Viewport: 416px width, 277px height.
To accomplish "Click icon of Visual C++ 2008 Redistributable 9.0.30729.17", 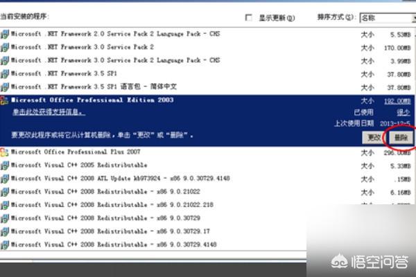I will 5,232.
